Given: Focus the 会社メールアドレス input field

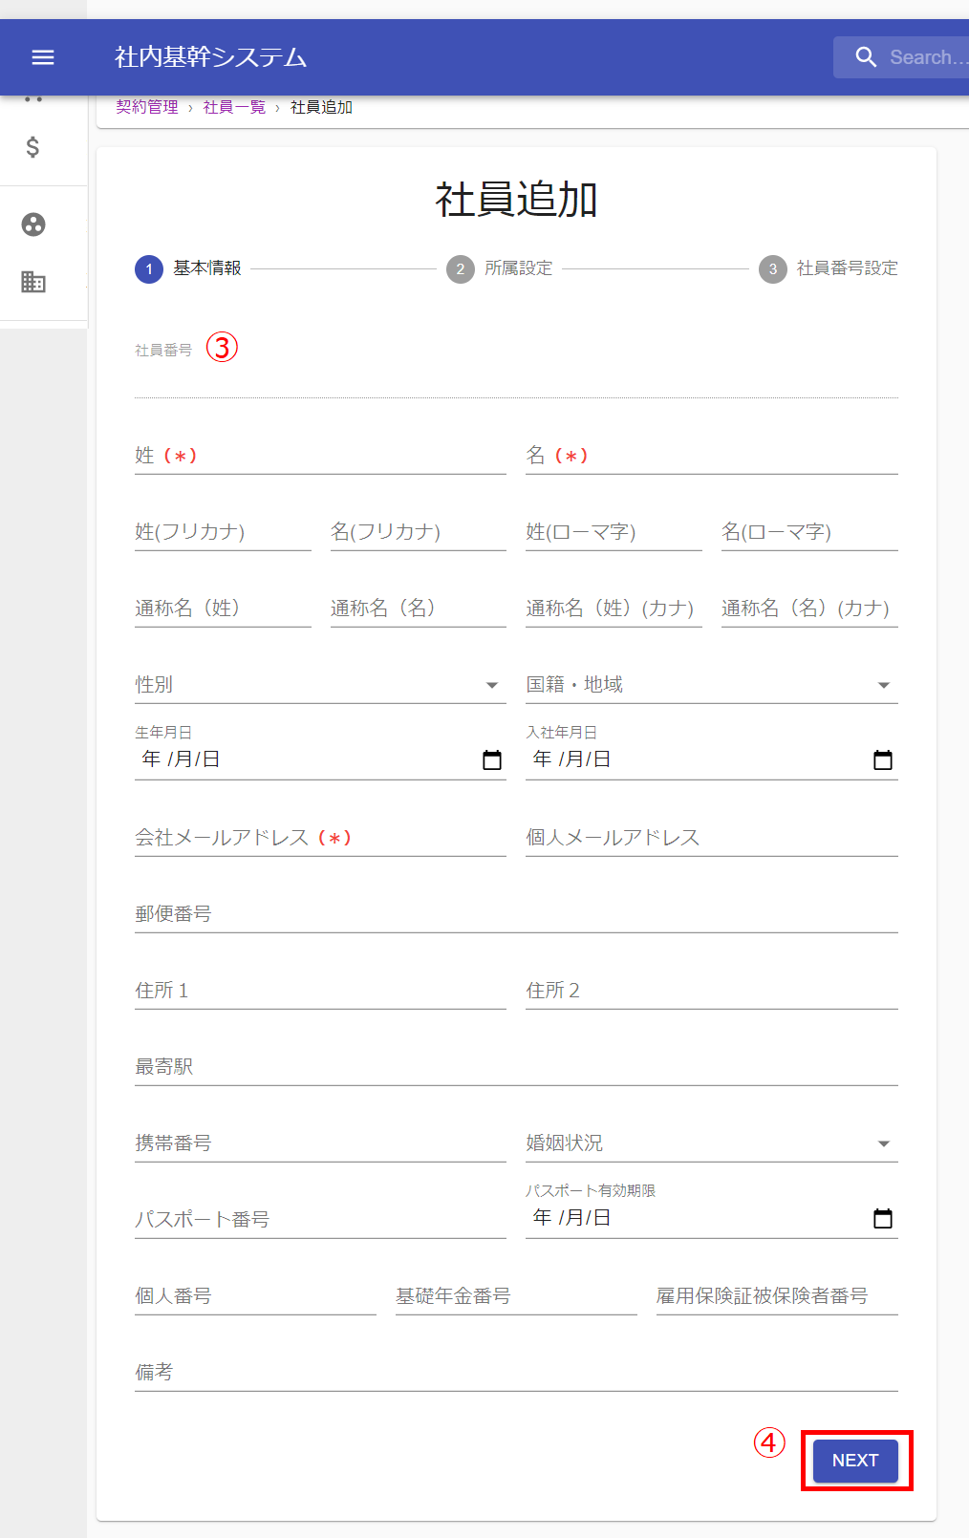Looking at the screenshot, I should 320,838.
